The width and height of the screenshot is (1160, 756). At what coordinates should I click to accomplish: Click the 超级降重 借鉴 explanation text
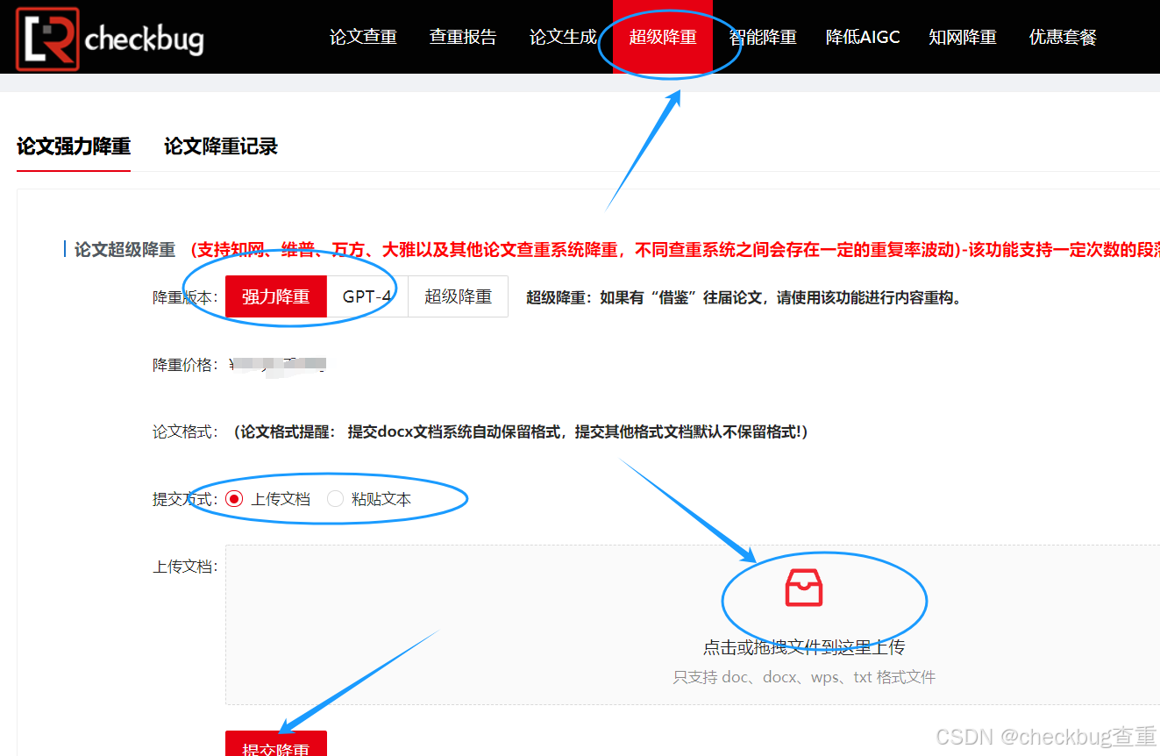click(x=744, y=297)
